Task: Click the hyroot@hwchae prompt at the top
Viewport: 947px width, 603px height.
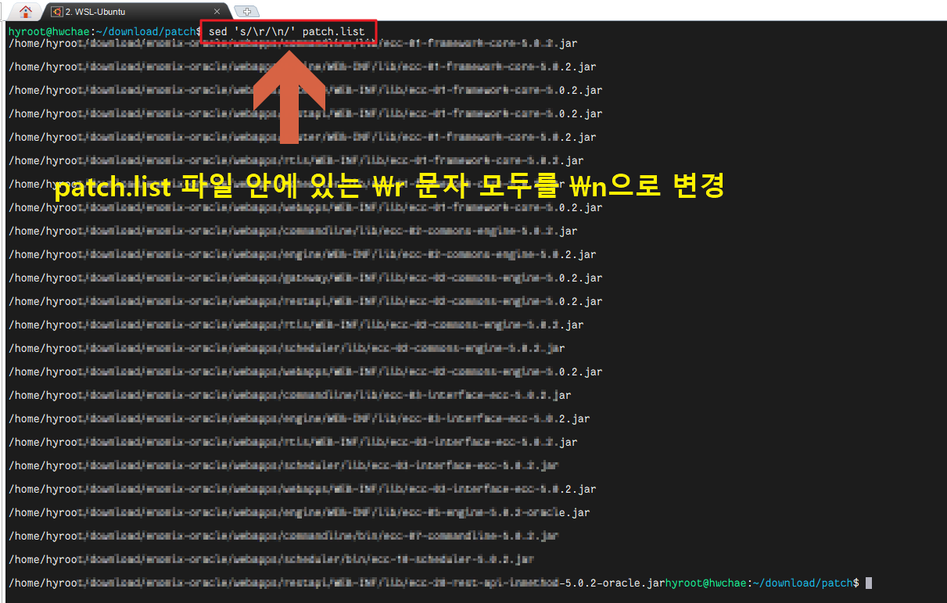Action: [47, 31]
